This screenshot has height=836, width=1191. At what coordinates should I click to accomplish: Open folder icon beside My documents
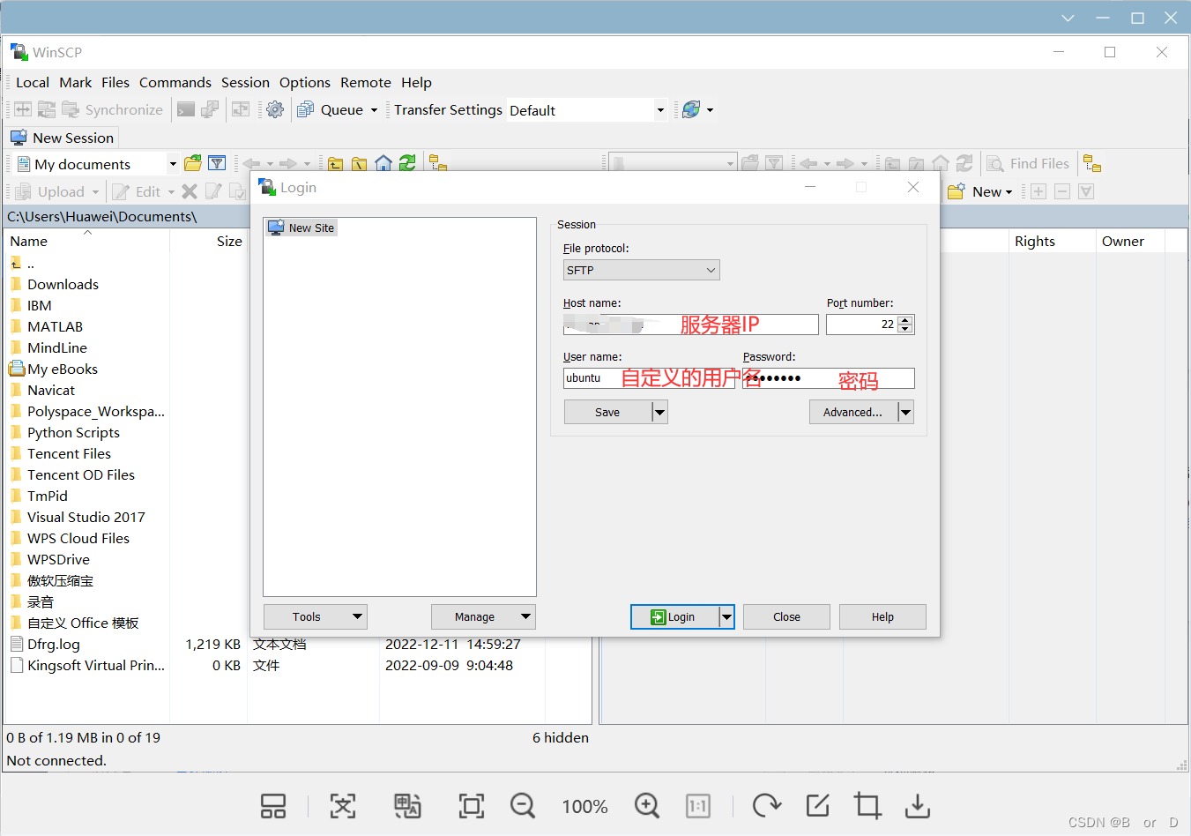pyautogui.click(x=193, y=163)
